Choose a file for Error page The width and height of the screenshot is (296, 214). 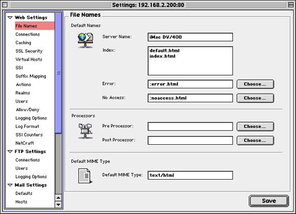tap(255, 84)
